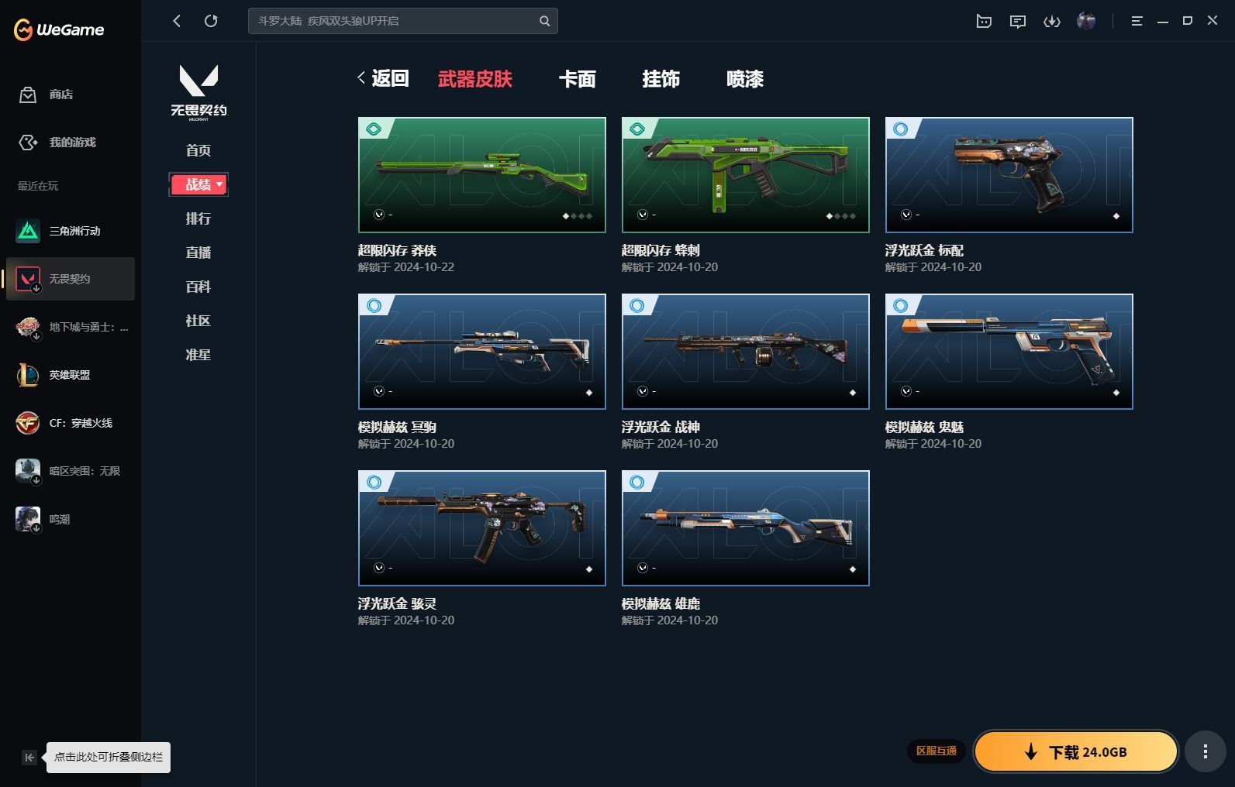Open the folder icon in title bar
This screenshot has width=1235, height=787.
click(x=983, y=22)
